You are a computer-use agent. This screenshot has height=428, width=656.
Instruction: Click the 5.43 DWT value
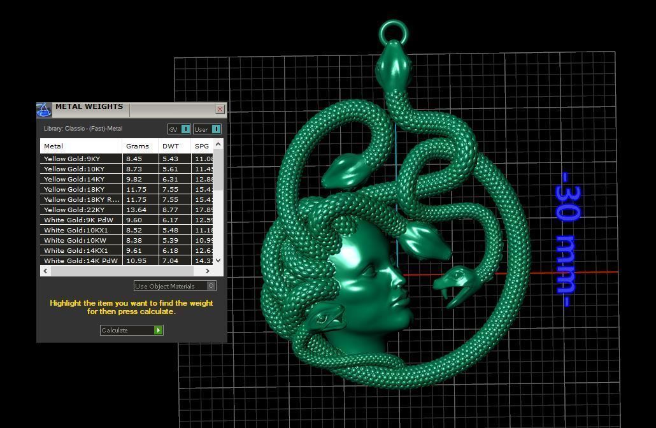tap(170, 159)
